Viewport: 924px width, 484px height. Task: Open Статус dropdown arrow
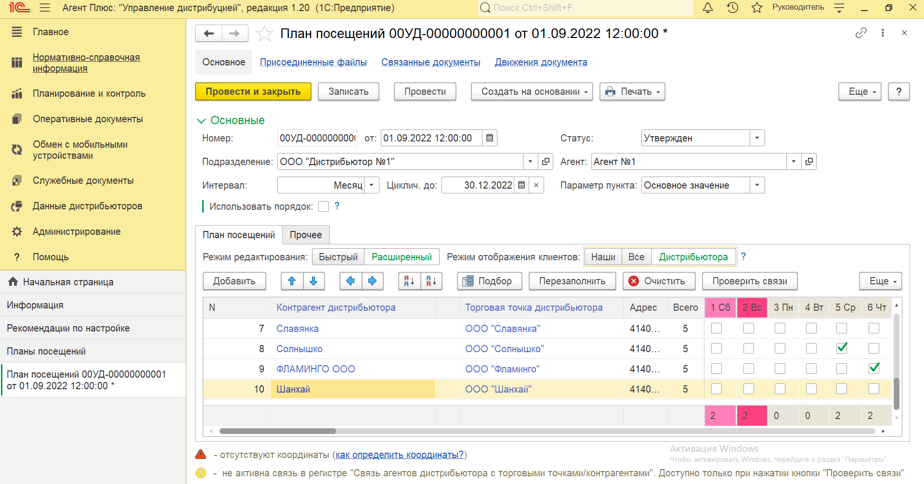pos(757,138)
